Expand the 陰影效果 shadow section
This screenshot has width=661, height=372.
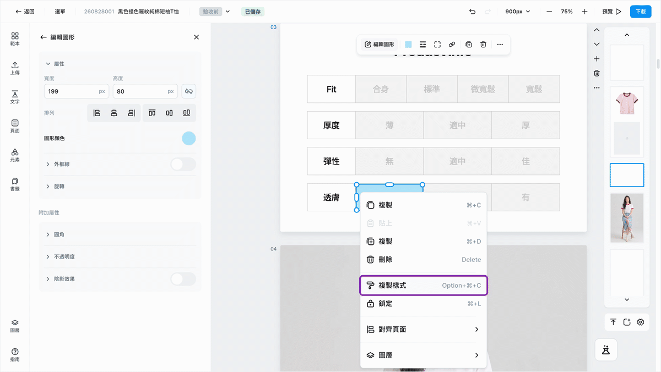[x=48, y=279]
